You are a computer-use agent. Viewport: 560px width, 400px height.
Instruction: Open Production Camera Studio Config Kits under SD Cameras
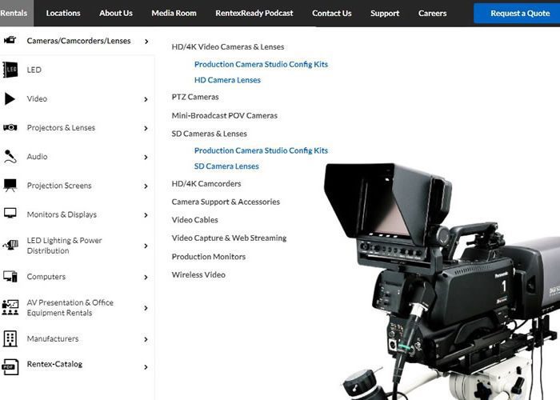(x=261, y=150)
